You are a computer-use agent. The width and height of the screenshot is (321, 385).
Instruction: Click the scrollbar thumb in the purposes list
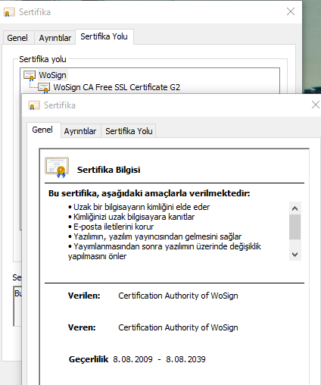coord(295,227)
